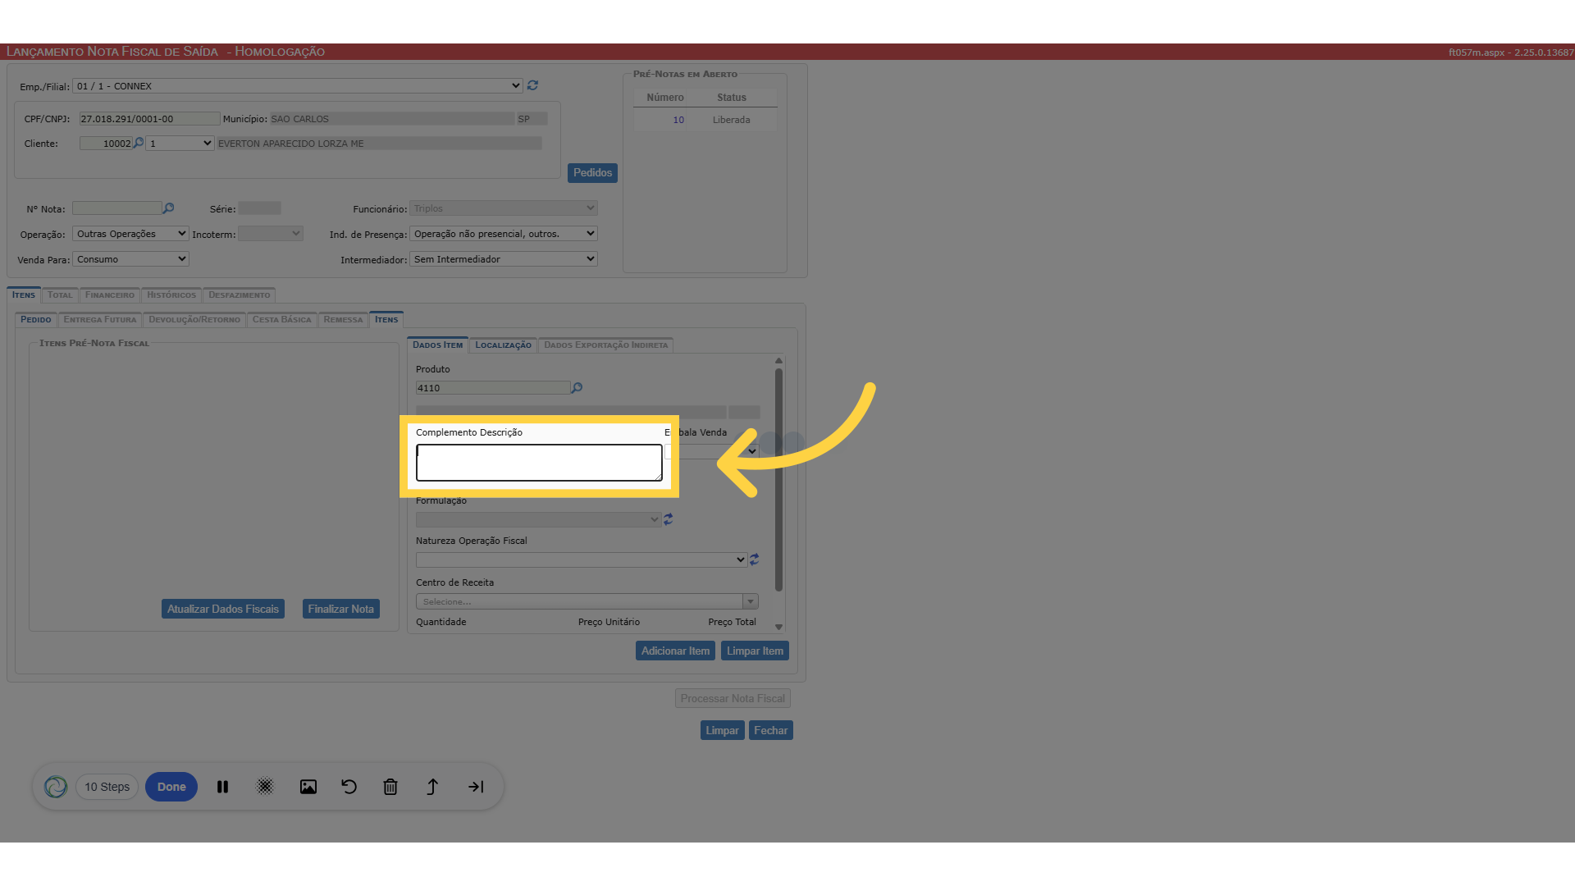Open pré-nota number 10 link
The height and width of the screenshot is (886, 1575).
point(678,120)
